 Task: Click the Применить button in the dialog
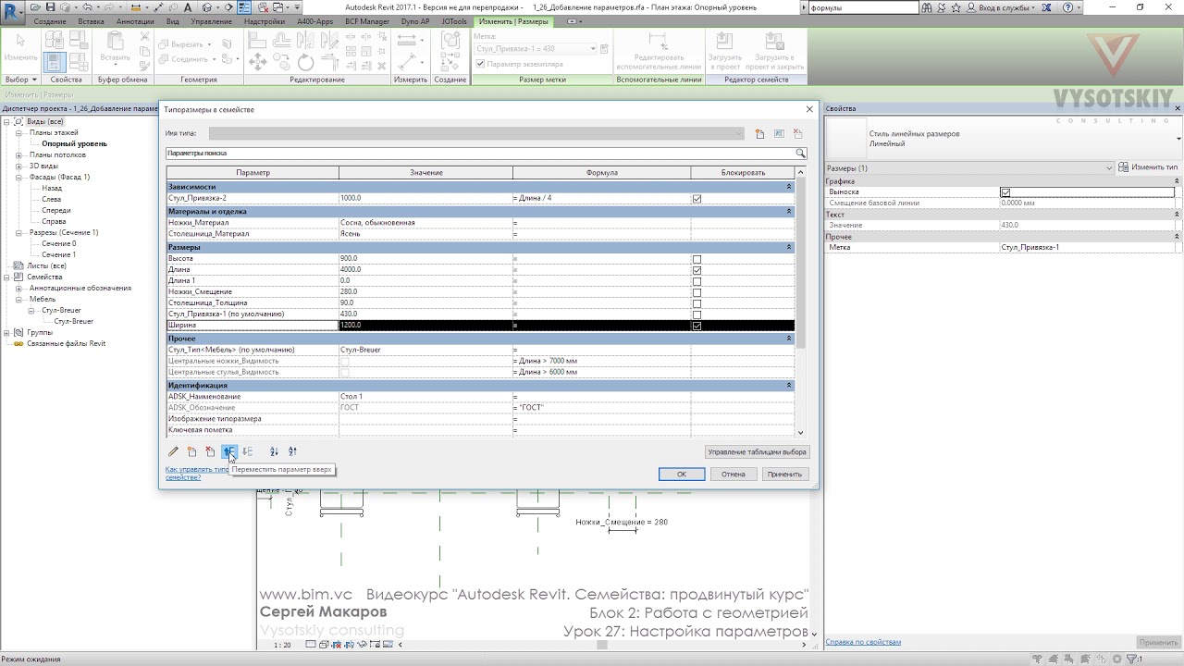click(x=784, y=474)
